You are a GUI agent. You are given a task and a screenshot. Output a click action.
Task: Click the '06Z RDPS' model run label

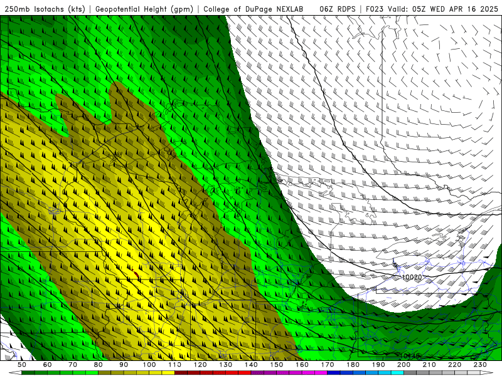338,9
